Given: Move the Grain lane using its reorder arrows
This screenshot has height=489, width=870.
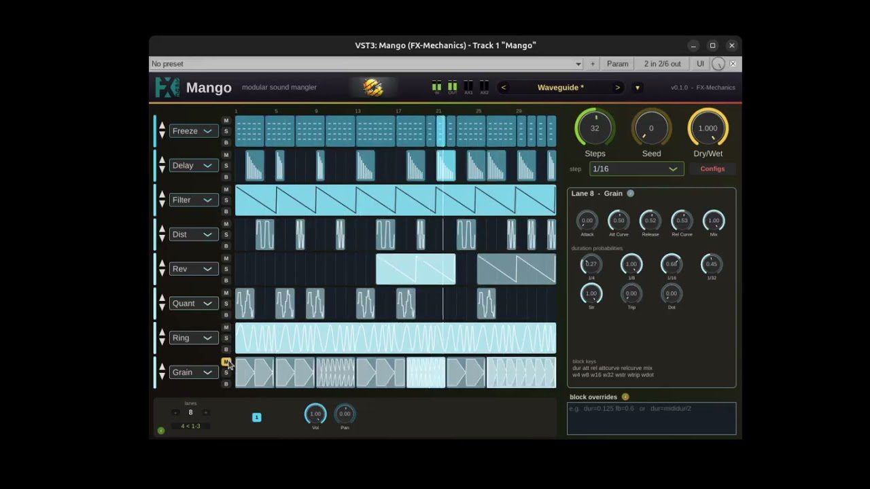Looking at the screenshot, I should 162,372.
